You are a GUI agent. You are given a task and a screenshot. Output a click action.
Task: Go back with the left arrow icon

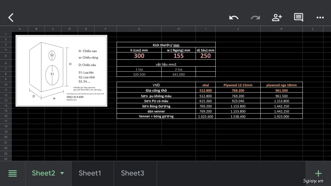[11, 17]
